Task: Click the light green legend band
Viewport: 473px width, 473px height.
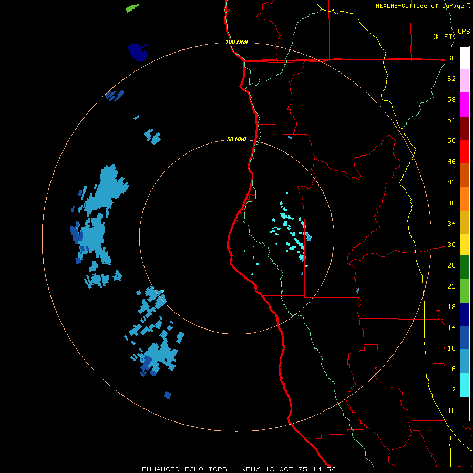Action: click(464, 291)
